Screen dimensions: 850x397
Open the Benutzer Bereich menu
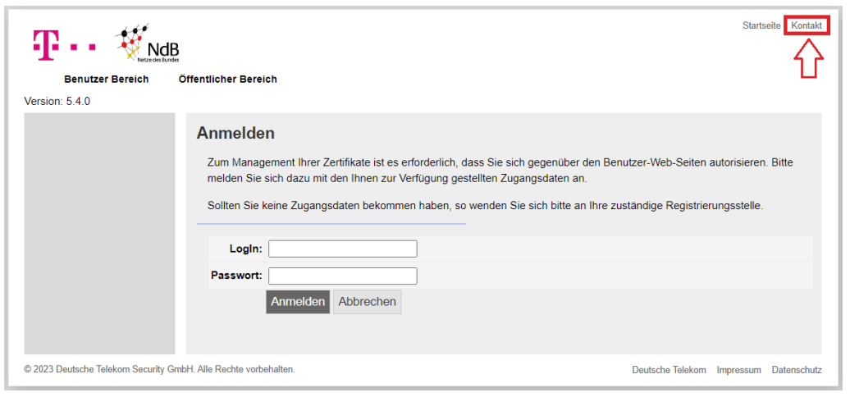106,80
